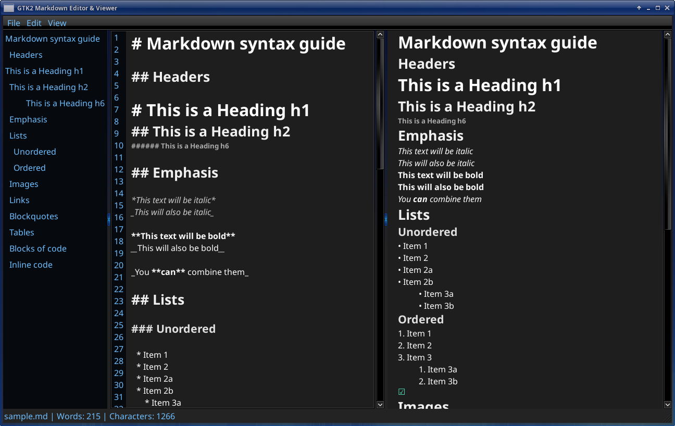The height and width of the screenshot is (426, 675).
Task: Click the checked checkbox in preview pane
Action: click(402, 392)
